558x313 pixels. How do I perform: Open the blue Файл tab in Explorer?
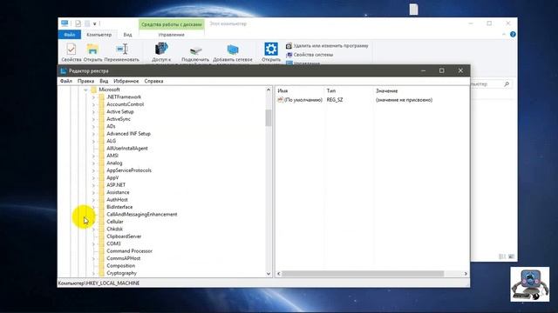(x=70, y=35)
